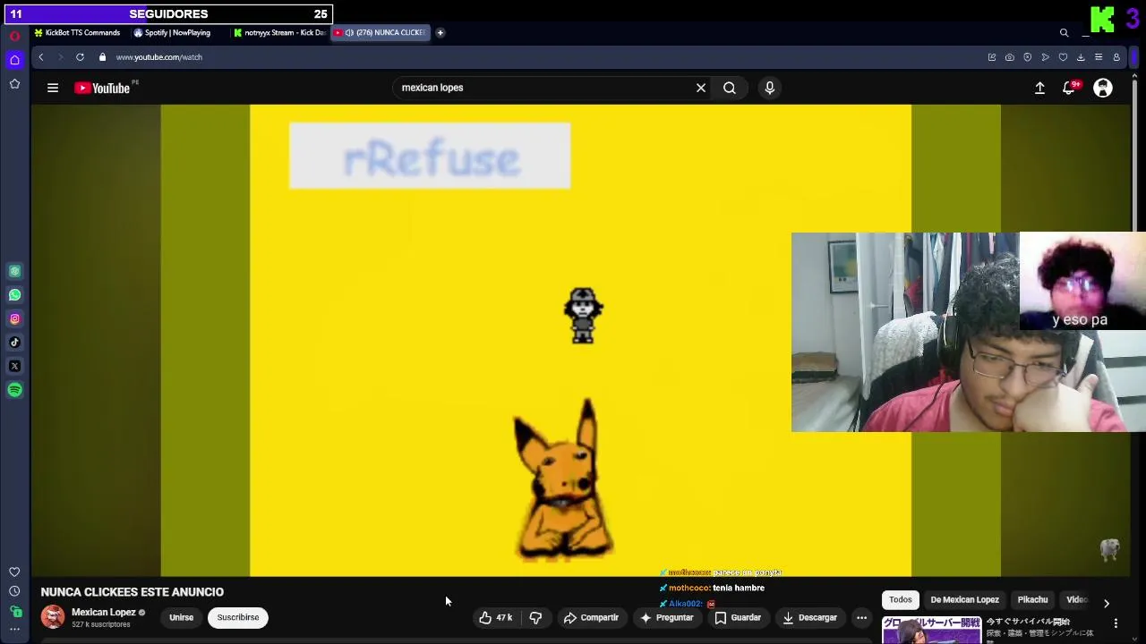Image resolution: width=1146 pixels, height=644 pixels.
Task: Go back using the browser back arrow
Action: 40,57
